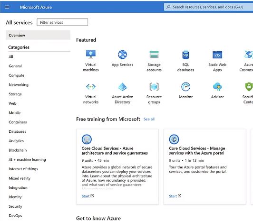Select the Security category
This screenshot has height=221, width=253.
click(15, 206)
